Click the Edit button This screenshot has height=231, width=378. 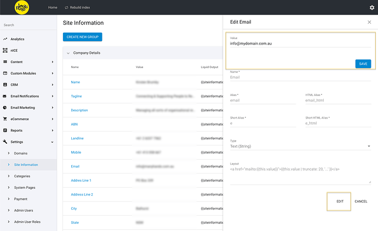coord(340,201)
